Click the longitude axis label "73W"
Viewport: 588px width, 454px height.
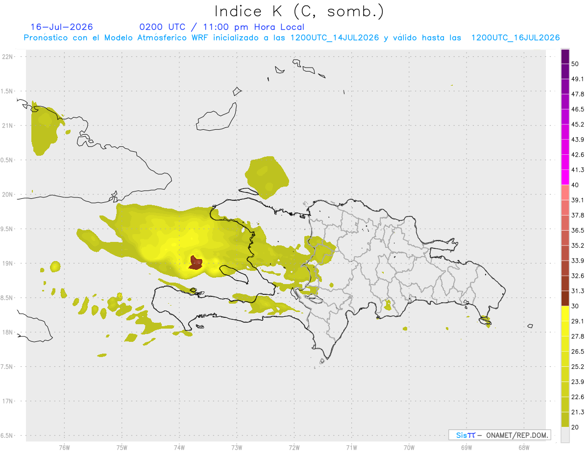point(237,448)
